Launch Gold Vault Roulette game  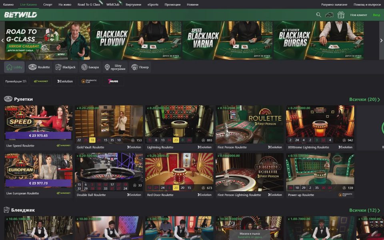click(109, 128)
